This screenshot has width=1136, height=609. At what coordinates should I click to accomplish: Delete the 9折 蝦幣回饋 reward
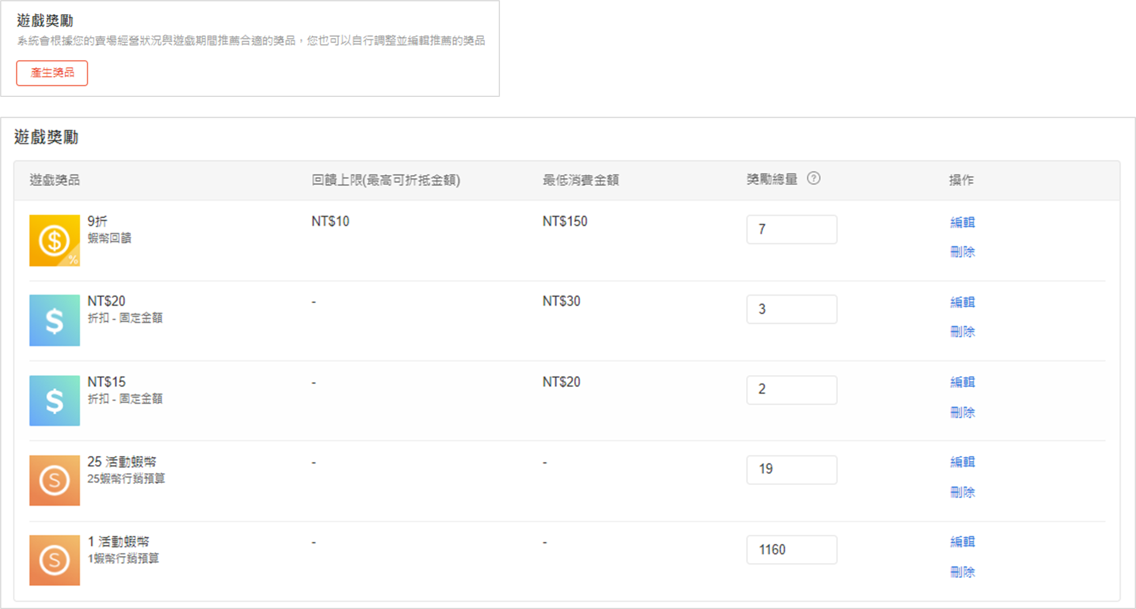(x=962, y=252)
